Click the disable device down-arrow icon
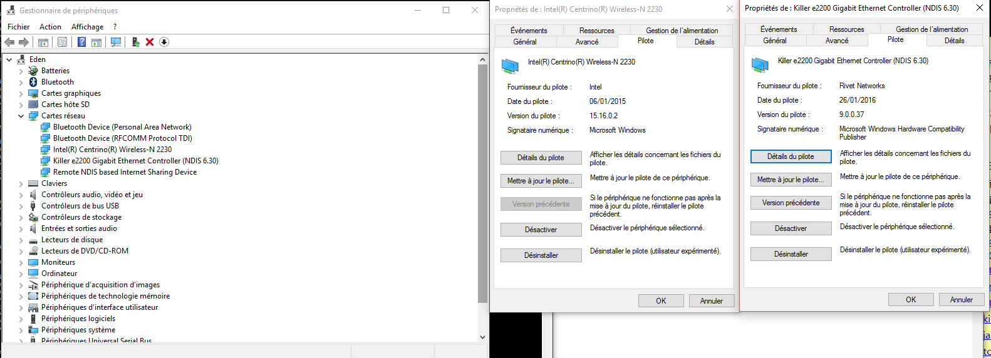This screenshot has height=358, width=991. tap(164, 42)
